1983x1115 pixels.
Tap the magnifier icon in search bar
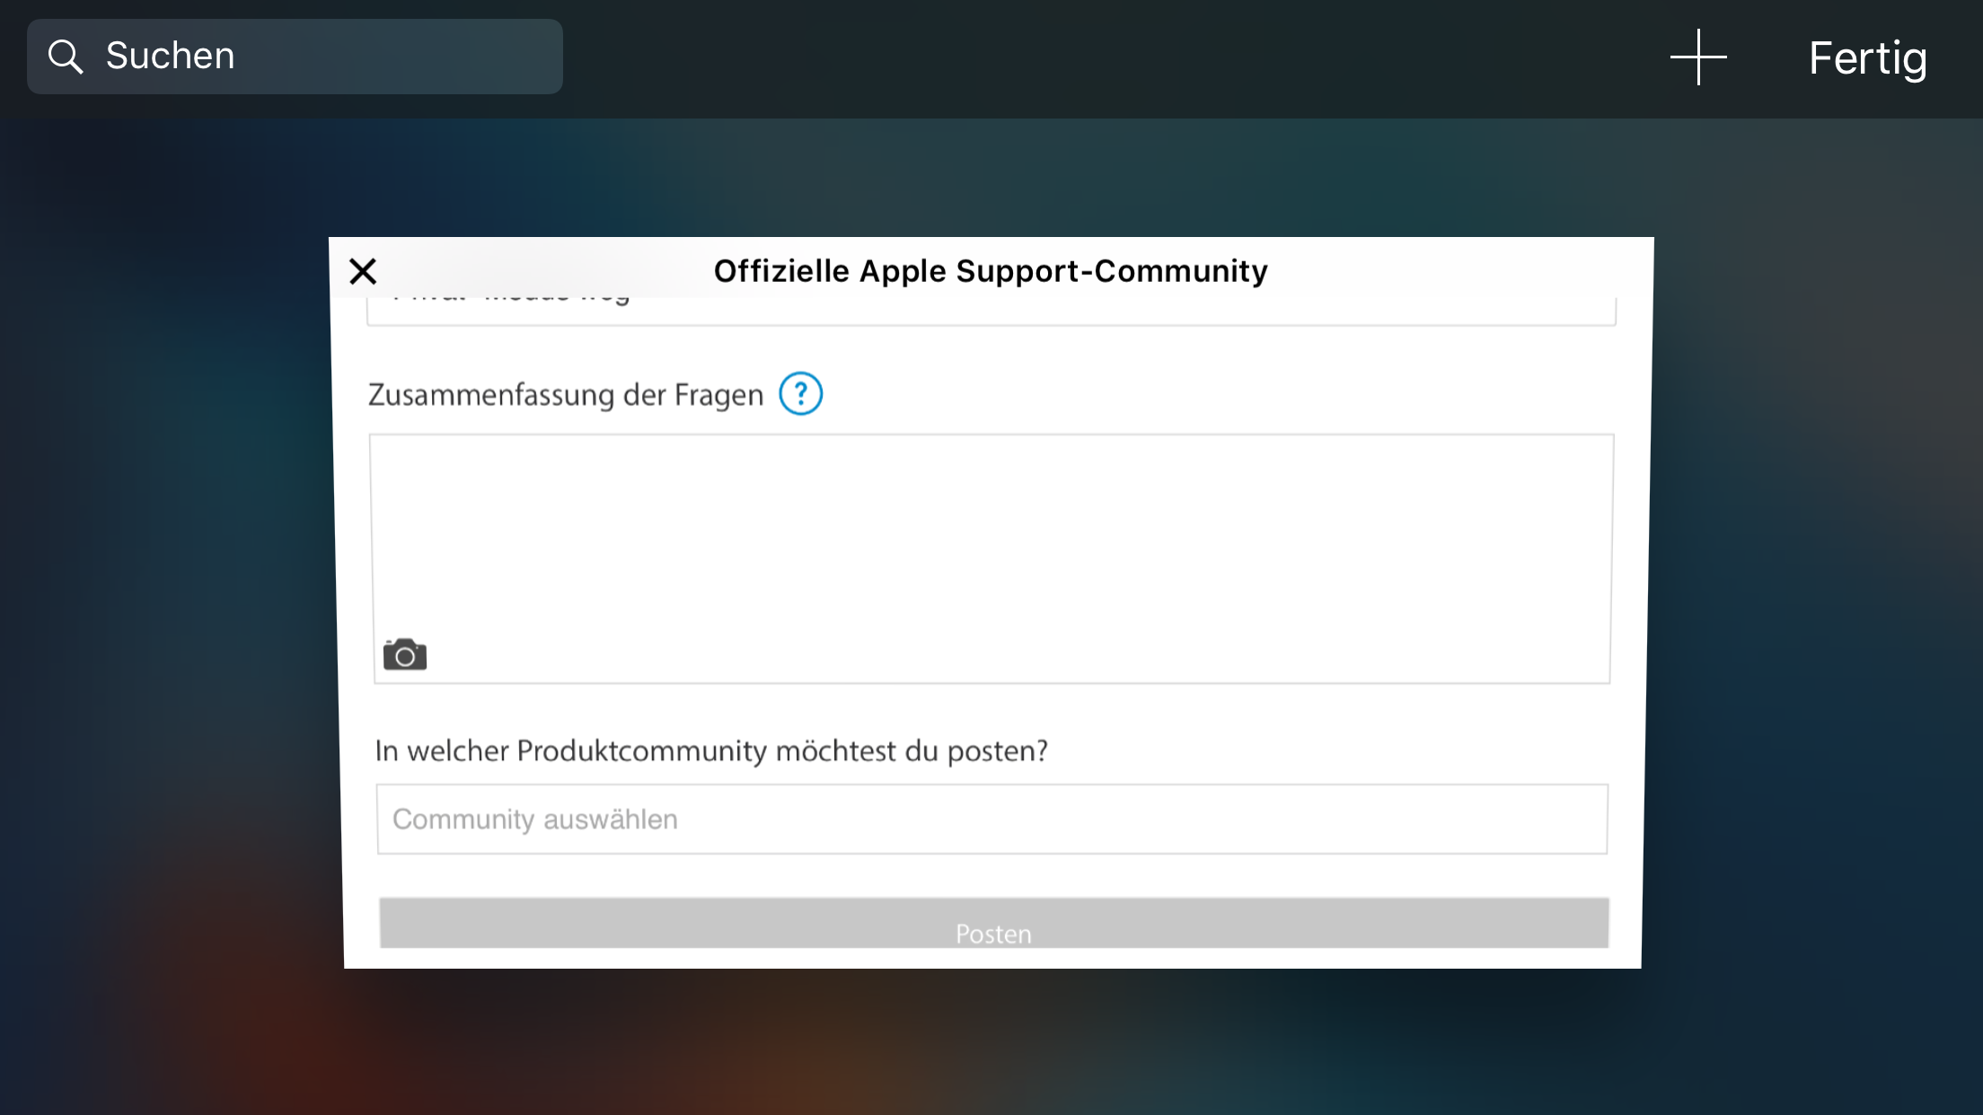click(66, 57)
